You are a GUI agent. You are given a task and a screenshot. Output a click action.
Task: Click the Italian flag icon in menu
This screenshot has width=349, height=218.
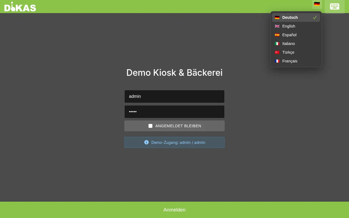(277, 44)
